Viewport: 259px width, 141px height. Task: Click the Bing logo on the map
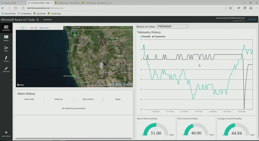pyautogui.click(x=21, y=85)
